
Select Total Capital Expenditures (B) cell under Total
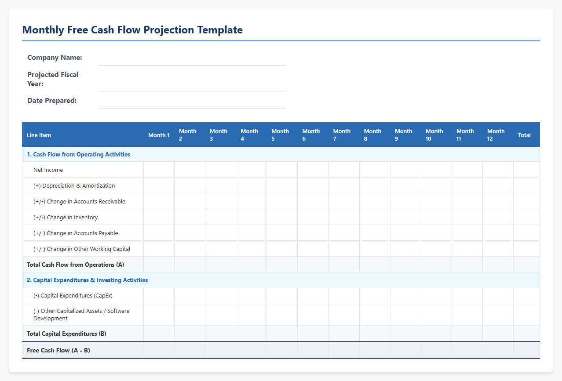[x=526, y=334]
